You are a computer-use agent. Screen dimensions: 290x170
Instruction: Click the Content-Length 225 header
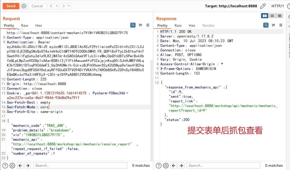27,79
